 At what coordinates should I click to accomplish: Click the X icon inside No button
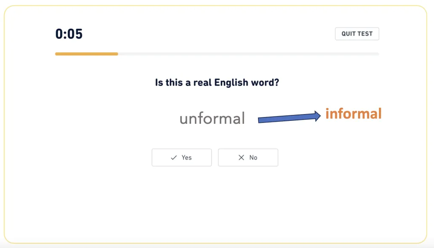(x=241, y=157)
